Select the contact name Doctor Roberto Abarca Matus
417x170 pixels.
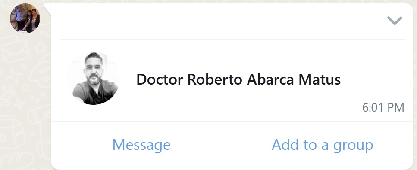pos(238,79)
